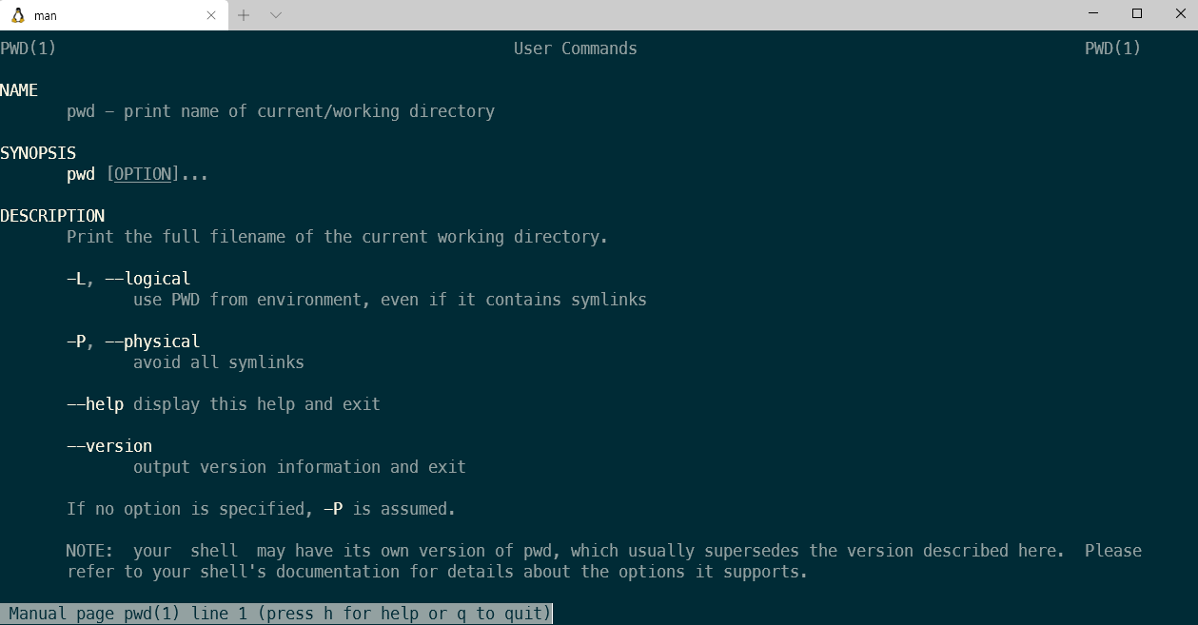Click the NAME section heading
The width and height of the screenshot is (1198, 625).
pyautogui.click(x=19, y=90)
